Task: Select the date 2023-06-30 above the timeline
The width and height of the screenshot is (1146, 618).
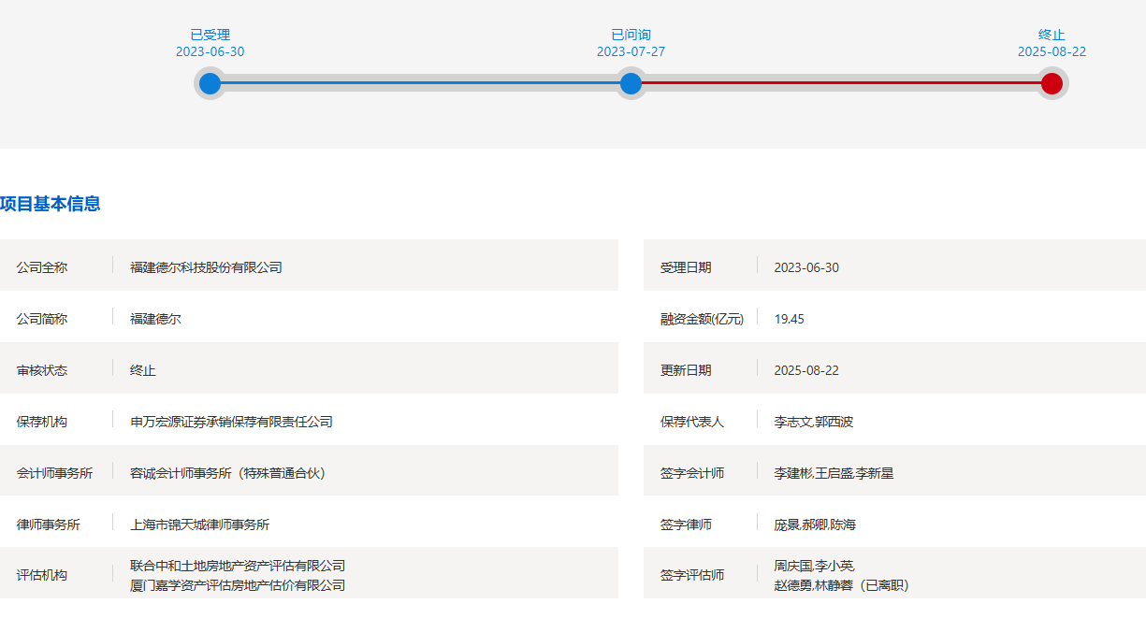Action: coord(210,51)
